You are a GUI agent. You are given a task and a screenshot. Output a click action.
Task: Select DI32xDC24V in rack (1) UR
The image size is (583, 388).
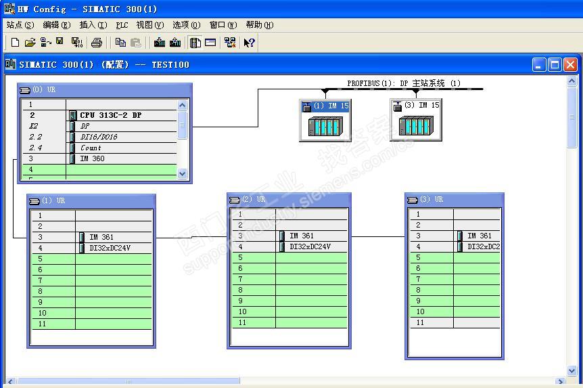click(92, 248)
